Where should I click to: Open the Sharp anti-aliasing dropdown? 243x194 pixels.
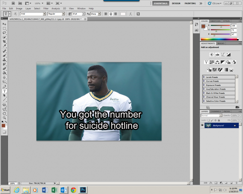[99, 14]
